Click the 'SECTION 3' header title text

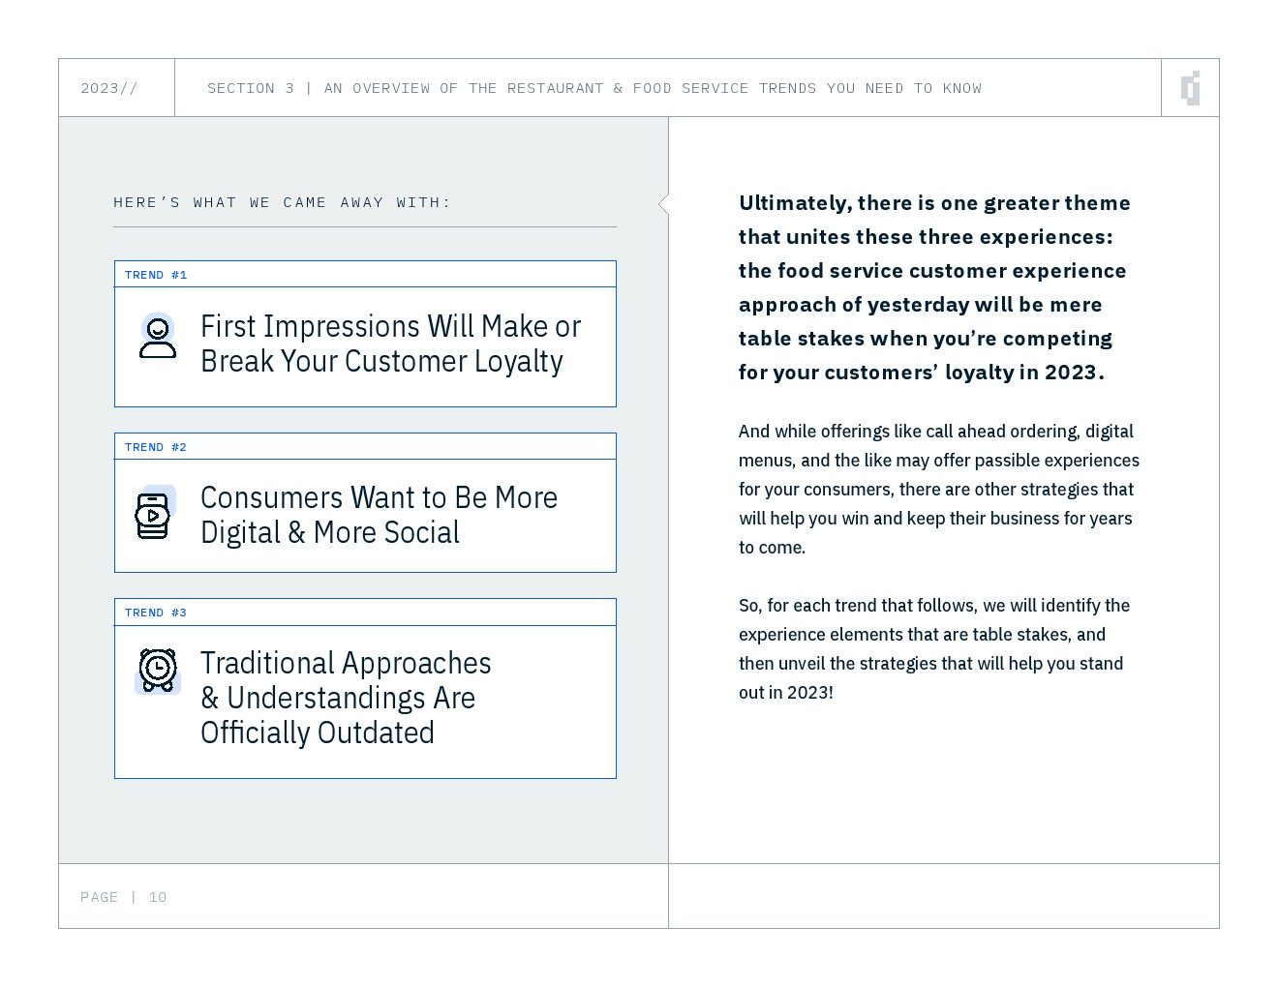[593, 88]
